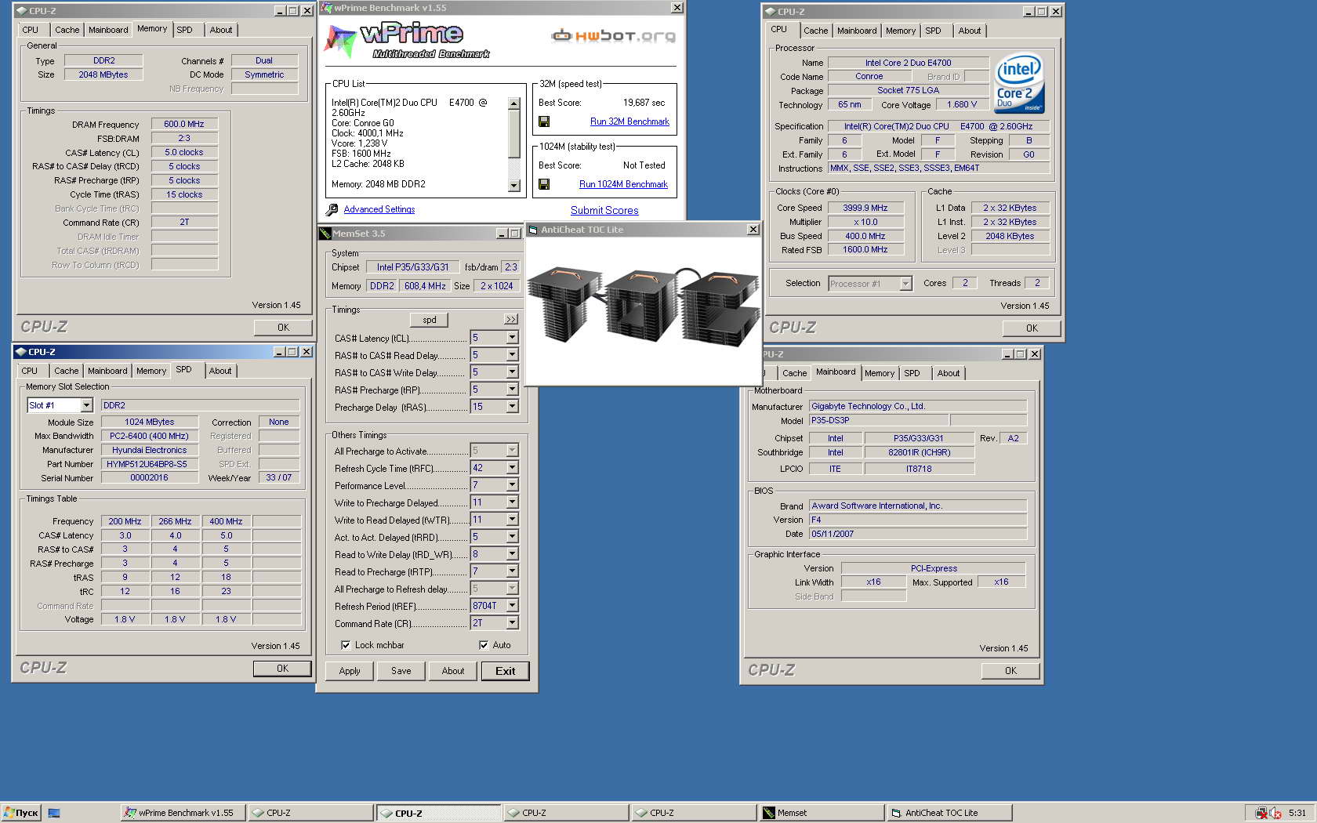
Task: Select the Memory tab in the CPU-Z CPU window
Action: point(900,31)
